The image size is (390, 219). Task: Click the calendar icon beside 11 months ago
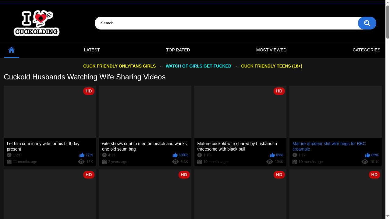9,162
